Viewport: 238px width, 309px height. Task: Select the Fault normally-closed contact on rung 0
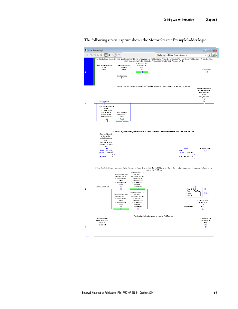click(142, 72)
